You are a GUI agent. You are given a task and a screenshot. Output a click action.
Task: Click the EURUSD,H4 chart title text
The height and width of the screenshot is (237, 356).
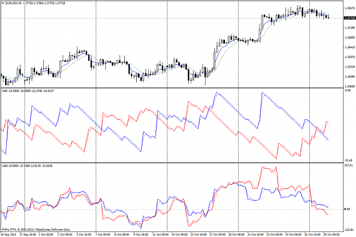pyautogui.click(x=13, y=3)
